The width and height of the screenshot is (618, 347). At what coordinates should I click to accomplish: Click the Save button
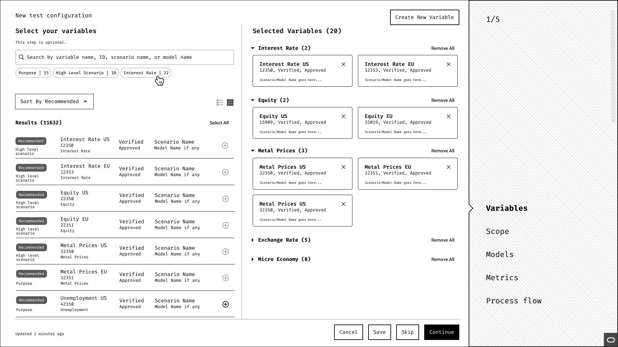379,332
